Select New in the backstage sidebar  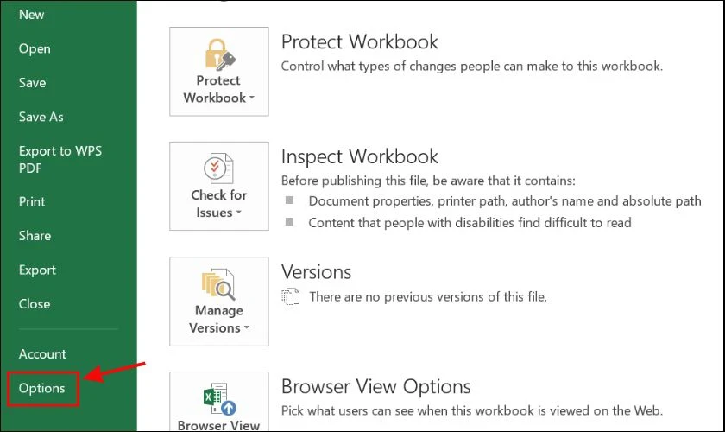point(32,15)
